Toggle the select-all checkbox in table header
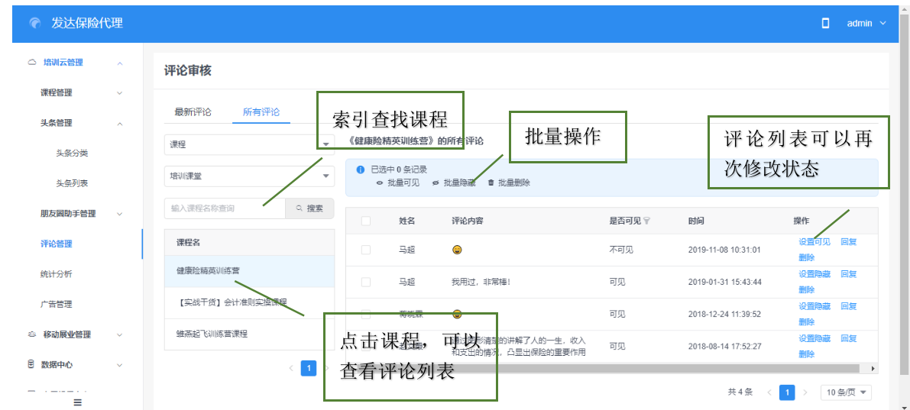This screenshot has width=910, height=410. (366, 221)
